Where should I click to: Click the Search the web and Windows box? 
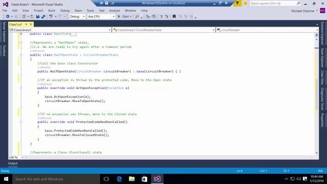point(56,179)
